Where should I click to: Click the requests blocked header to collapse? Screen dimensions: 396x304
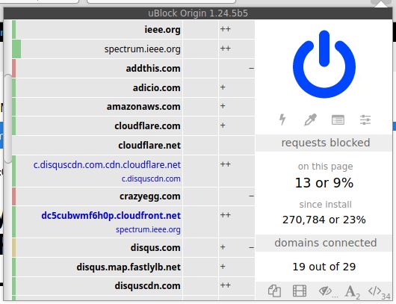(x=324, y=143)
